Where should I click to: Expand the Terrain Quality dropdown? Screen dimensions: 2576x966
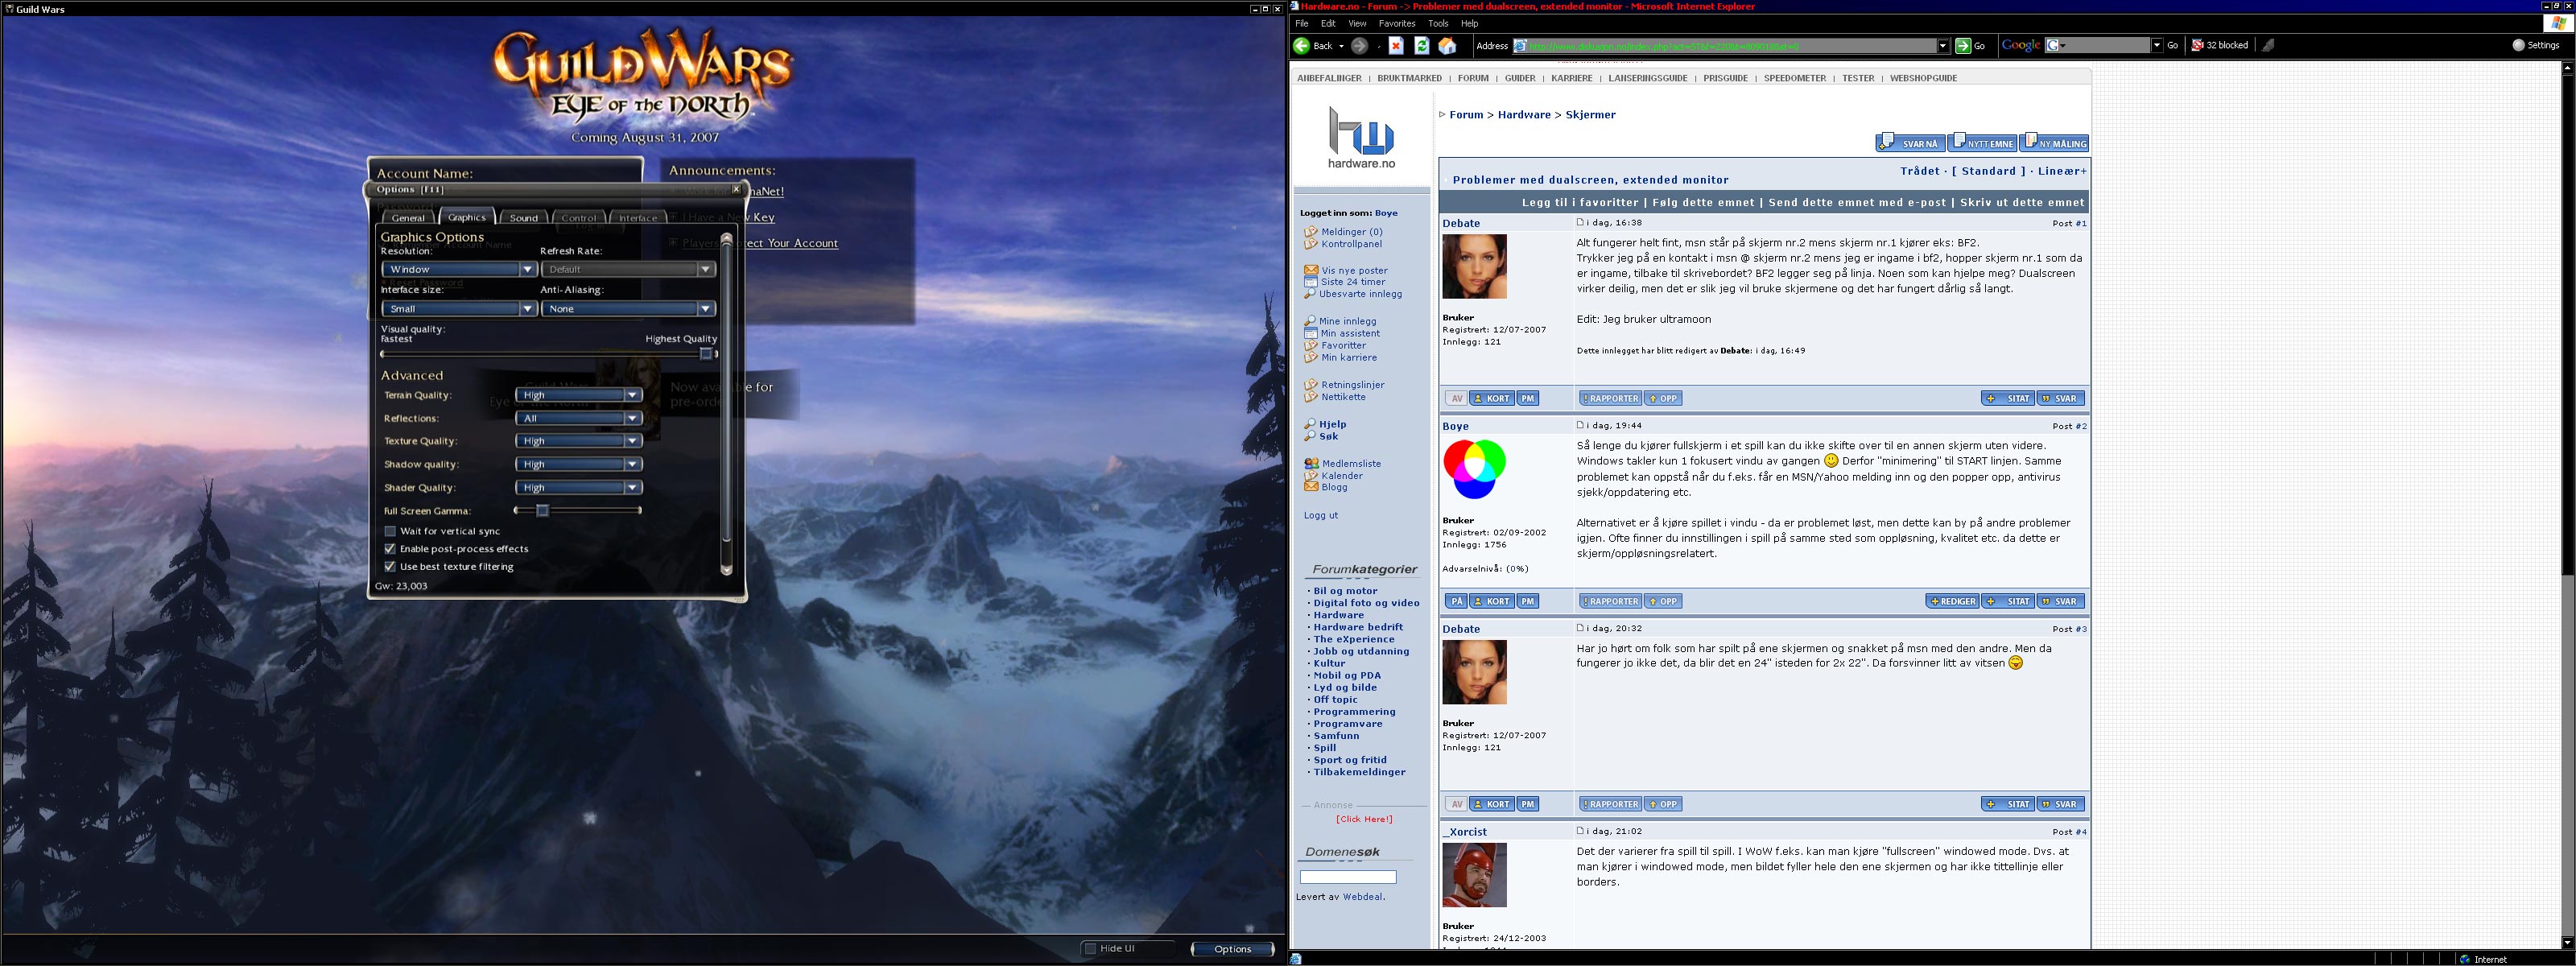(x=578, y=395)
